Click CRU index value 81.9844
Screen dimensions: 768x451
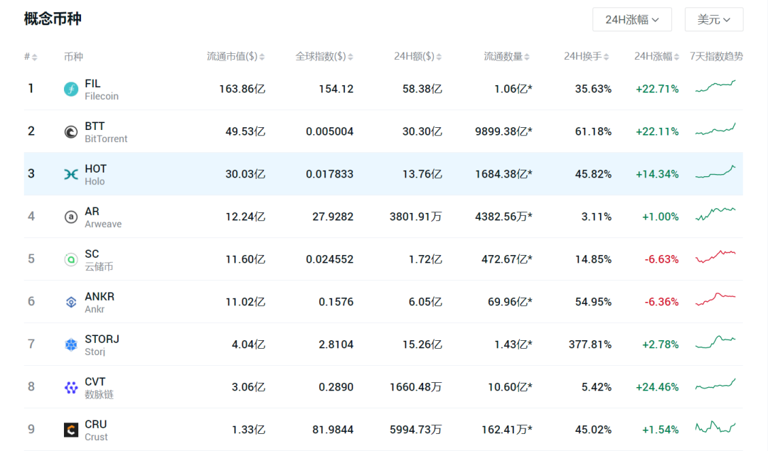point(333,430)
